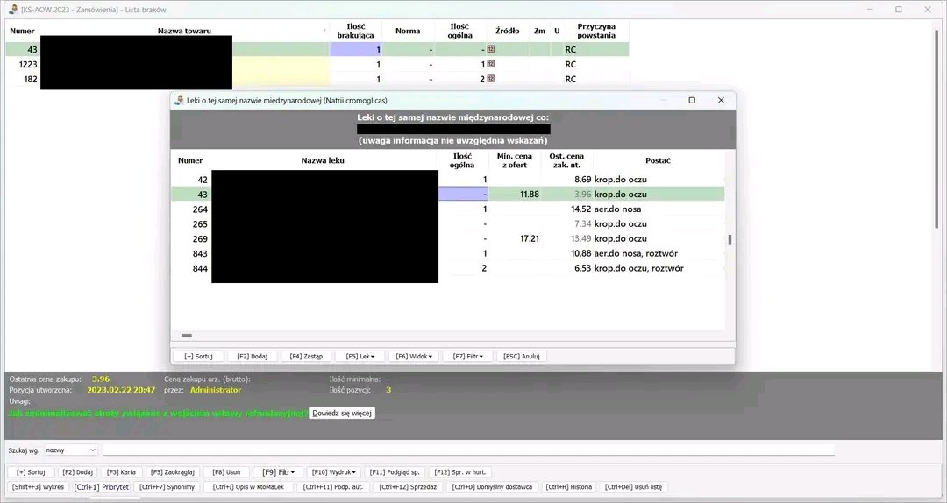Click 'Min. cena z ofert' column header
947x503 pixels.
[x=514, y=160]
